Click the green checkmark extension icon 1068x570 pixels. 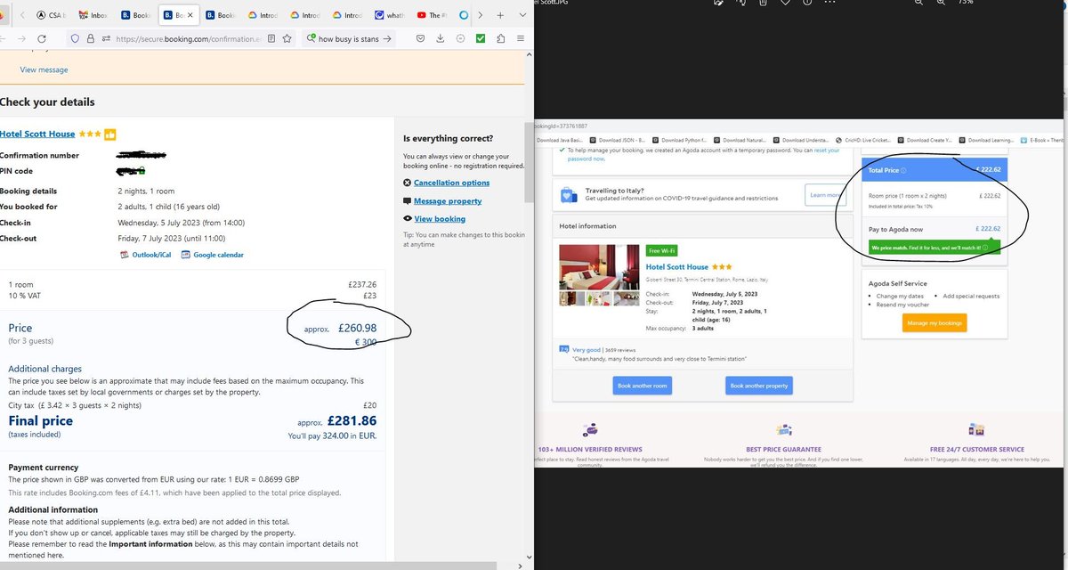481,39
